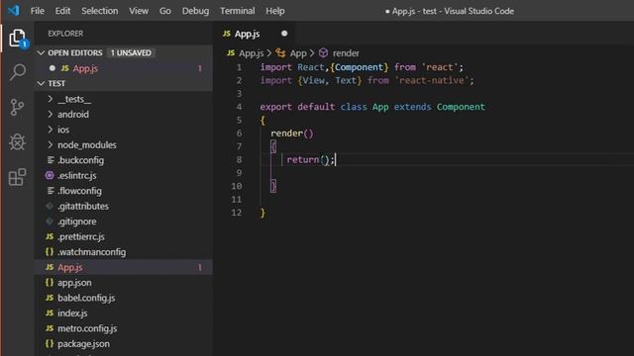
Task: Click the .gitattributes file icon
Action: 50,206
